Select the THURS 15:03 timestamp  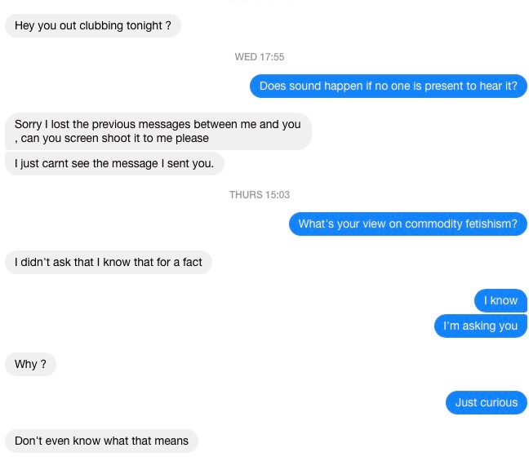[260, 195]
